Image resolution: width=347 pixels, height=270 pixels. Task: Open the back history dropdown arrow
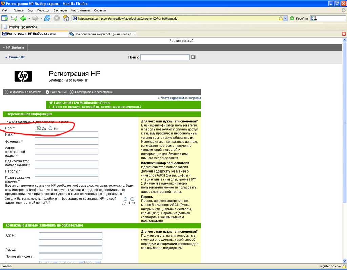click(x=29, y=18)
